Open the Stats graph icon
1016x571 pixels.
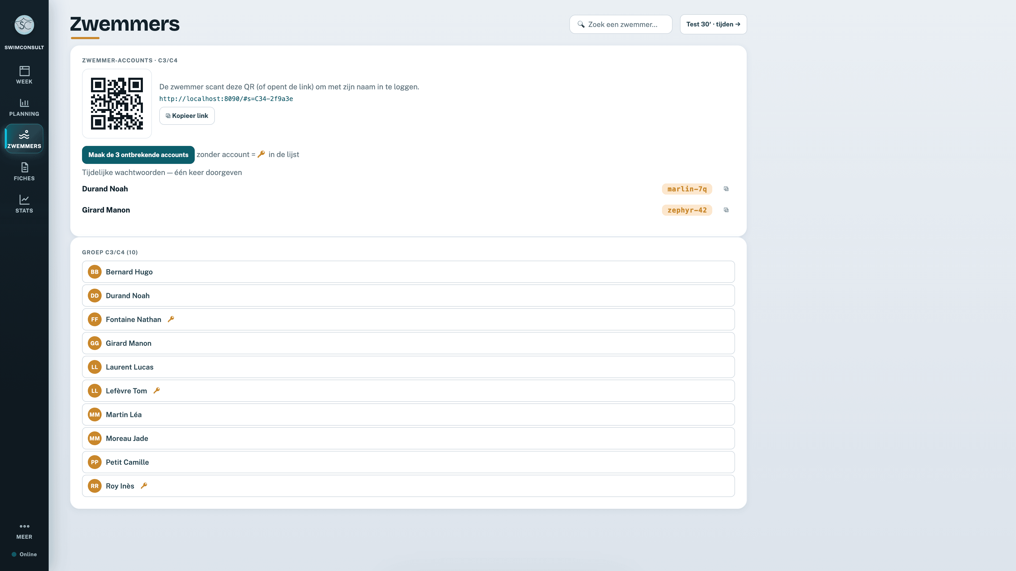(24, 199)
